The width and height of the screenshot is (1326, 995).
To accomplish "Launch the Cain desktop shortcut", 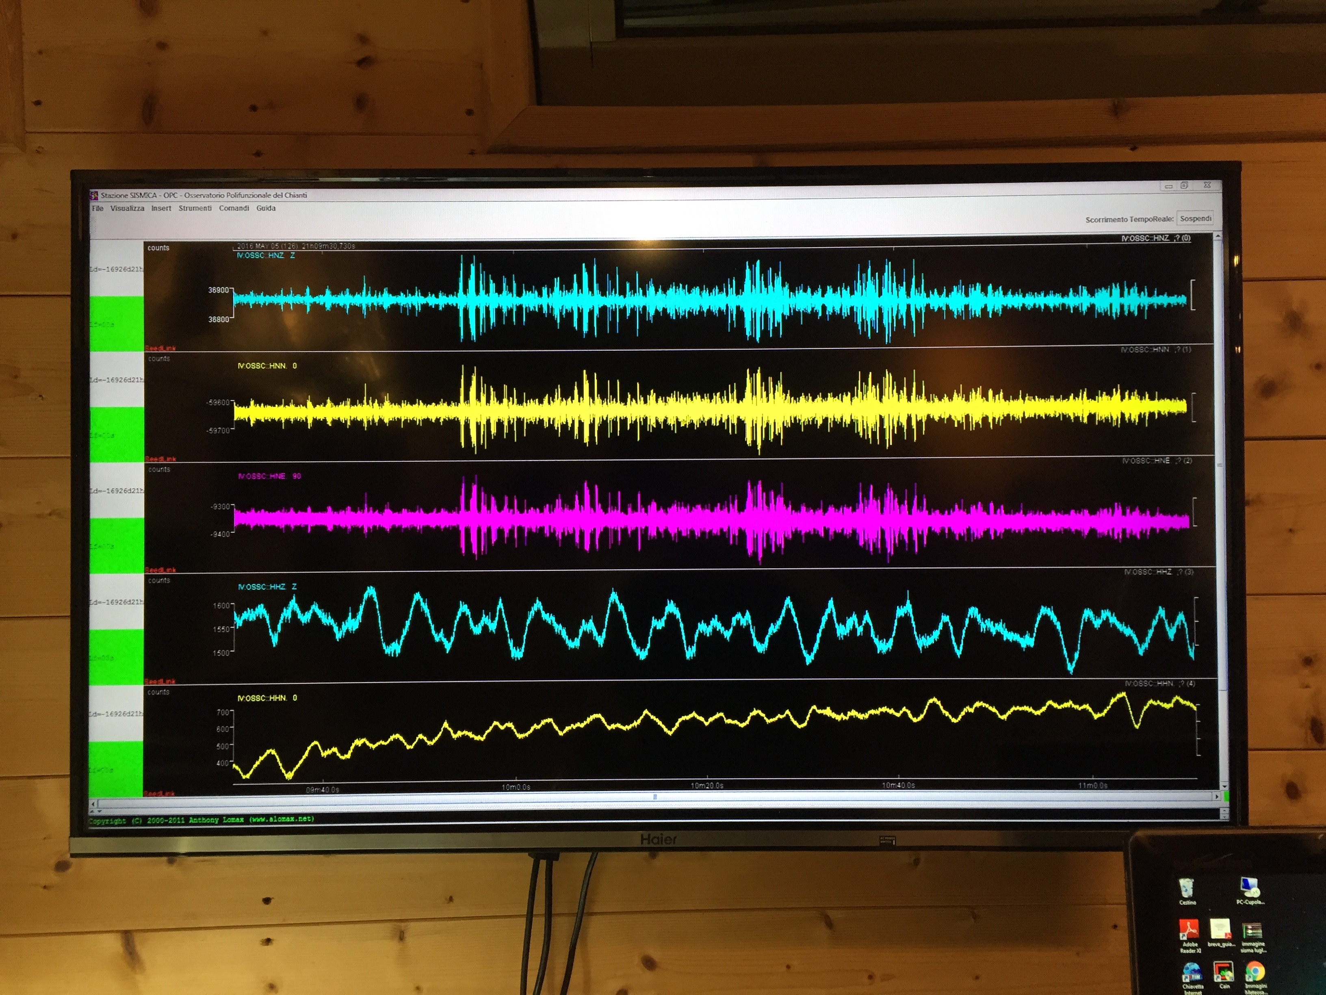I will (x=1224, y=976).
